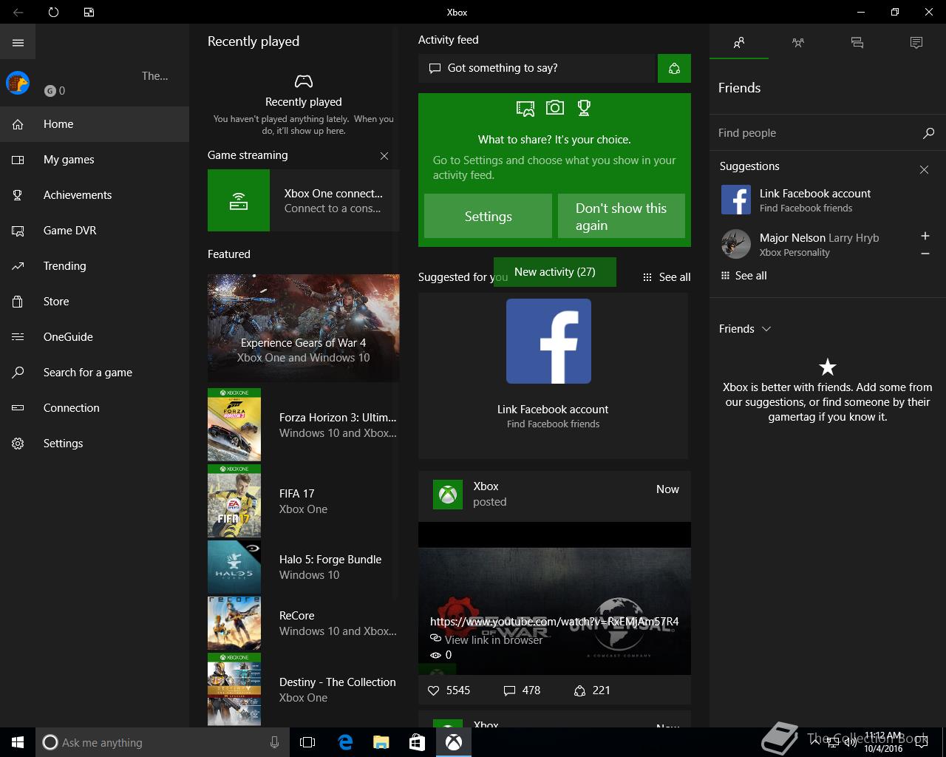Open Connection page in sidebar

(95, 408)
